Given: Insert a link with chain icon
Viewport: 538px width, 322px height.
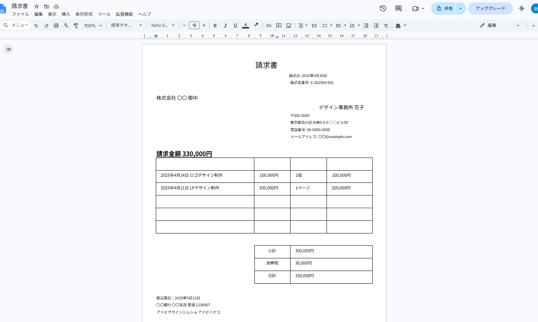Looking at the screenshot, I should (x=269, y=26).
